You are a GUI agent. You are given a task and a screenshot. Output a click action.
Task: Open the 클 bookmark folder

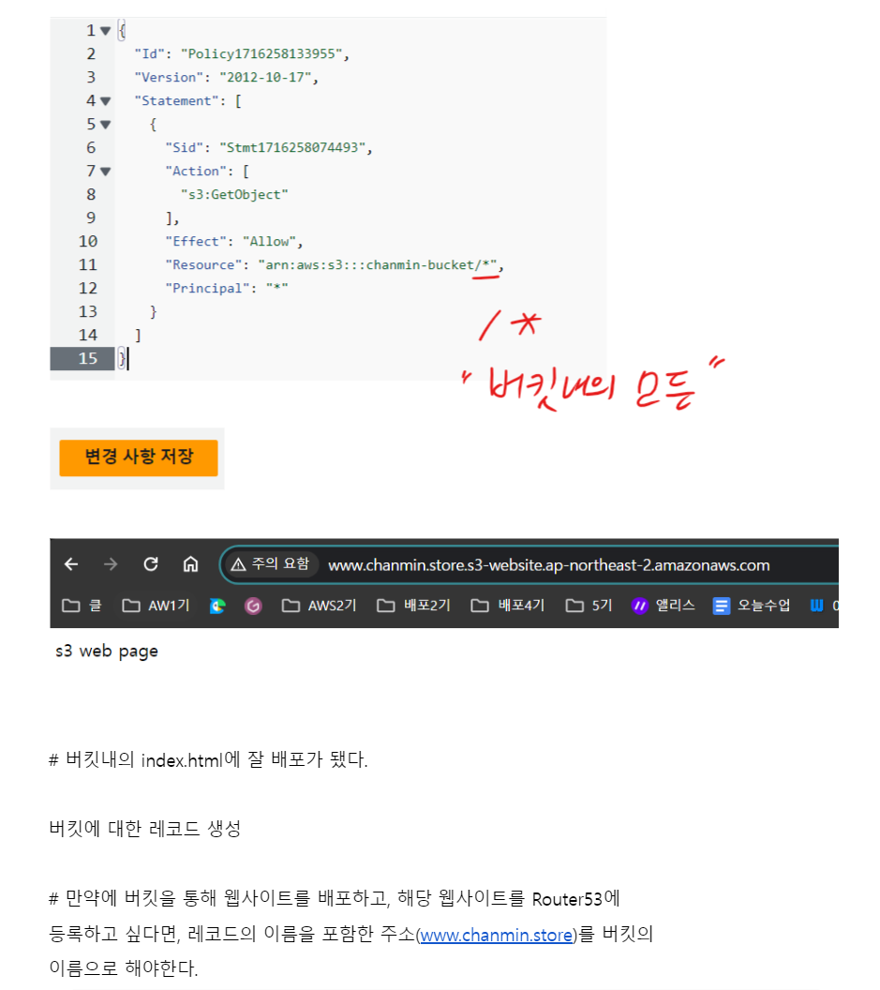82,606
